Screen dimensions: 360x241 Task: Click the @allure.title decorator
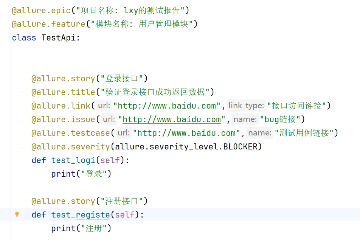(x=63, y=92)
